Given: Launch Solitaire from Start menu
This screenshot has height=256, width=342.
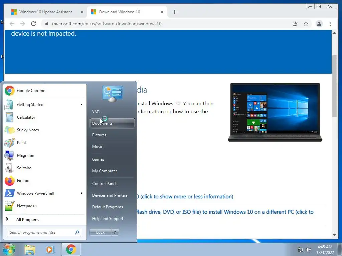Looking at the screenshot, I should pos(45,168).
